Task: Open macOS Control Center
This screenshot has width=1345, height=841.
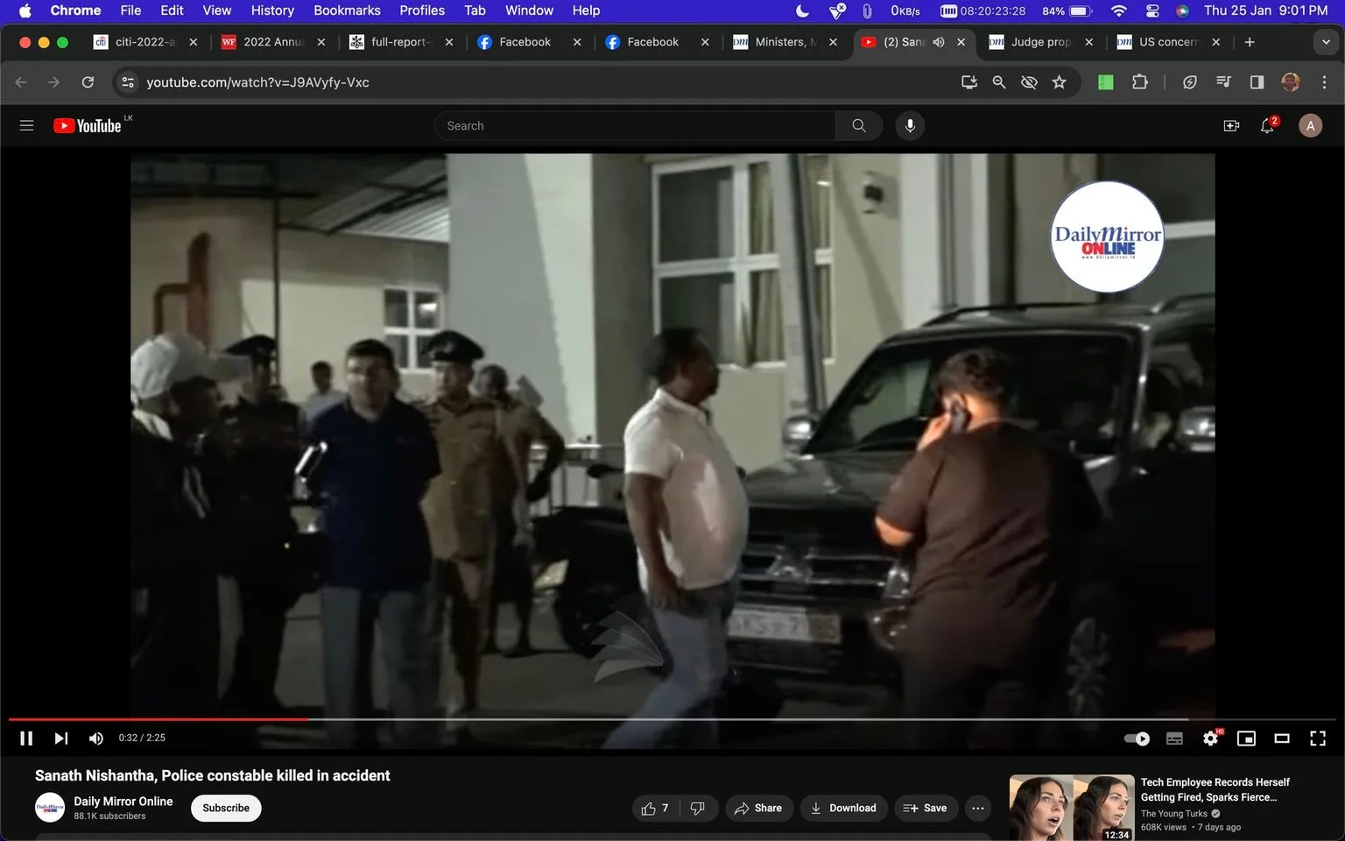Action: 1152,11
